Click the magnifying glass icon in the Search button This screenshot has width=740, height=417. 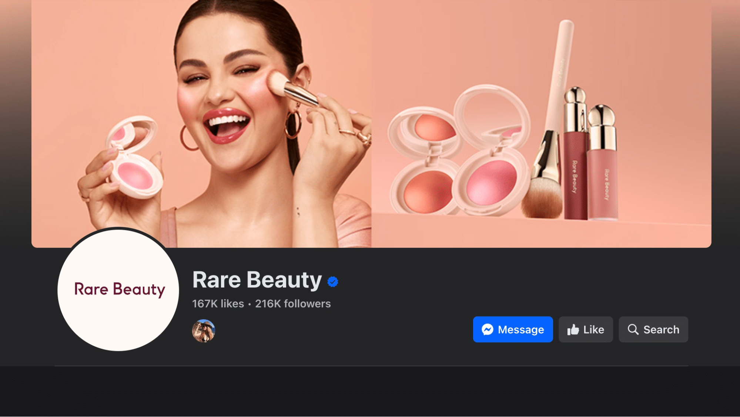pyautogui.click(x=634, y=329)
